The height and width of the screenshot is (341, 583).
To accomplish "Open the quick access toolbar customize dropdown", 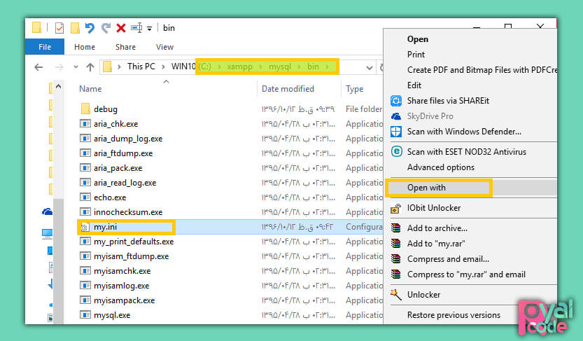I will coord(150,28).
